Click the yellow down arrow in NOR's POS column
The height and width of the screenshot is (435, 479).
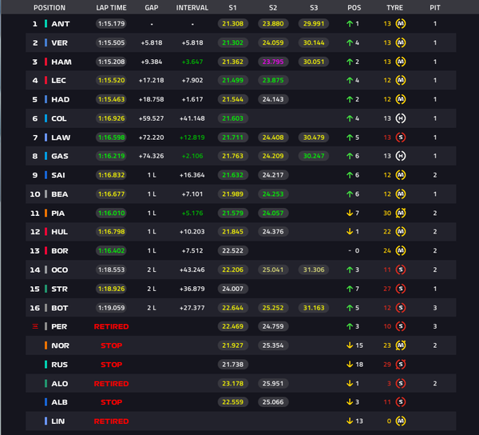pos(350,345)
